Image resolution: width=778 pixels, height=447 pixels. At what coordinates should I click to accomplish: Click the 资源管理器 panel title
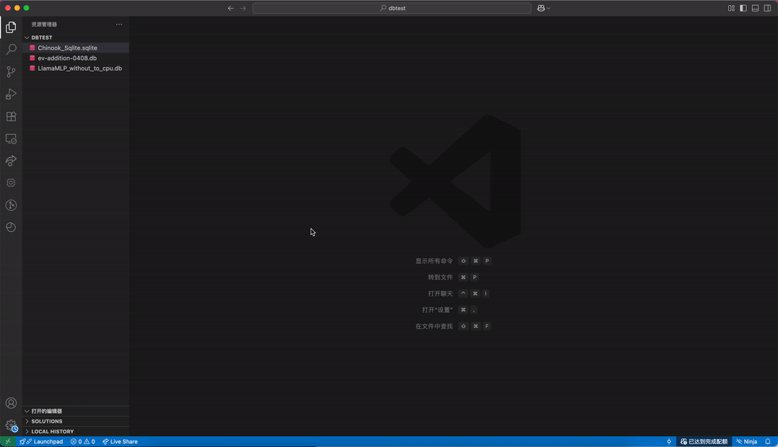tap(44, 24)
